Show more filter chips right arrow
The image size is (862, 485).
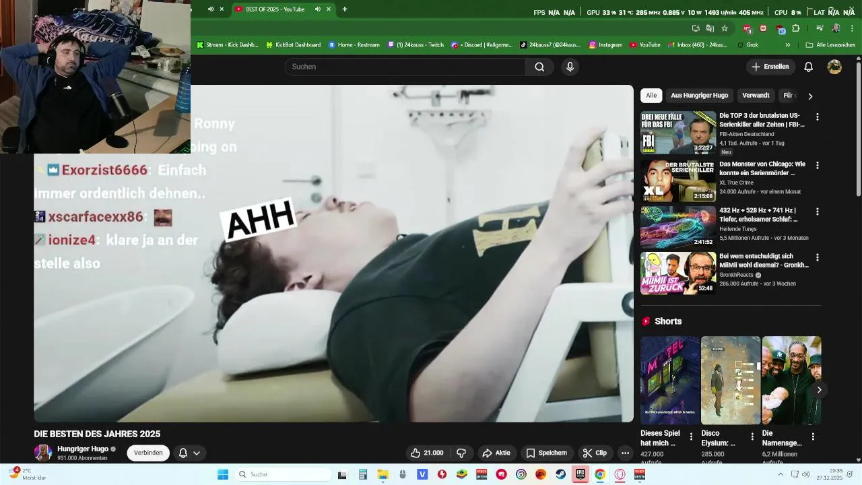[810, 96]
